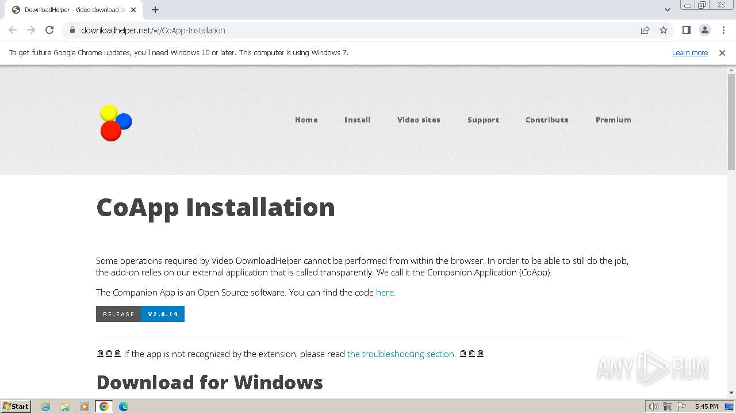The image size is (736, 414).
Task: Open the Contribute menu item
Action: coord(547,120)
